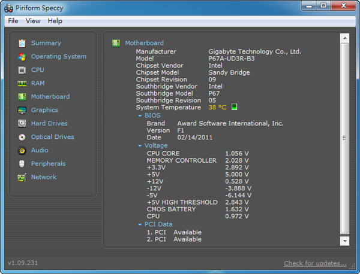Click the Motherboard heading link

[x=144, y=43]
